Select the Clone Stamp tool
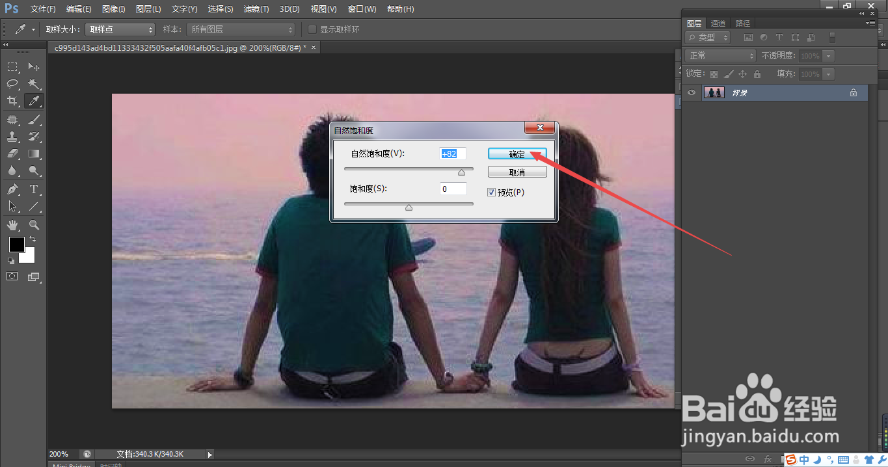Image resolution: width=888 pixels, height=467 pixels. click(x=12, y=137)
